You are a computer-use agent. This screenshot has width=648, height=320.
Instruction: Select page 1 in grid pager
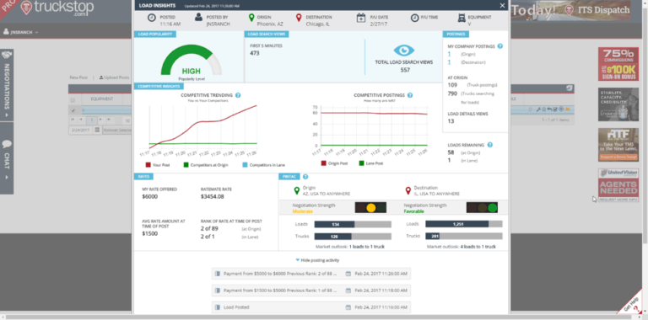tap(91, 120)
